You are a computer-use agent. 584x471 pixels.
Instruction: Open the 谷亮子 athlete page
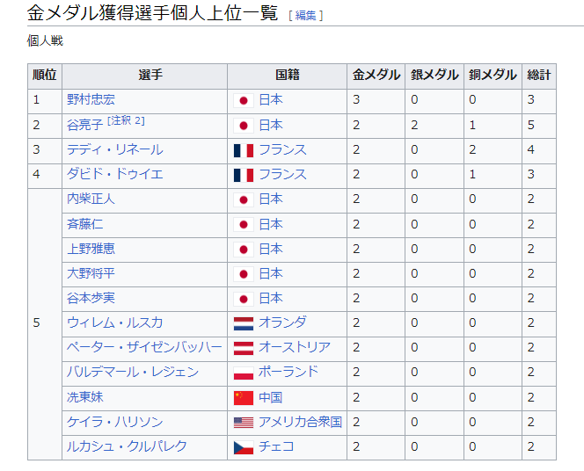click(84, 125)
